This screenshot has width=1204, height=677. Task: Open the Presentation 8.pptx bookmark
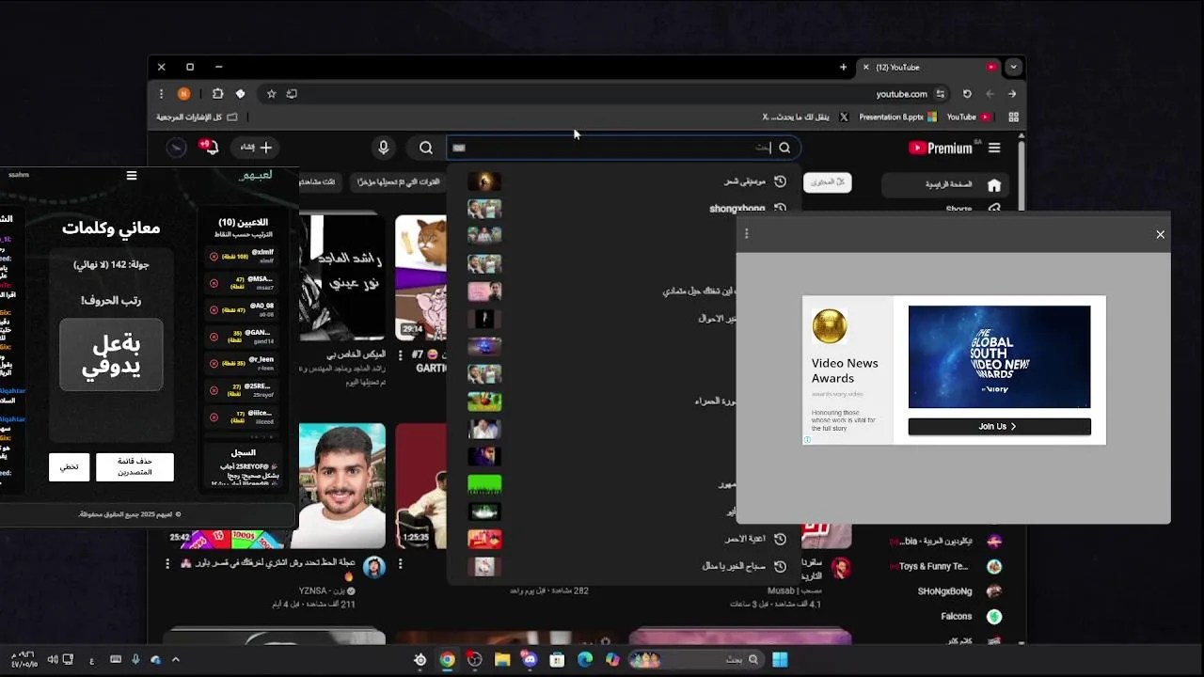[897, 118]
